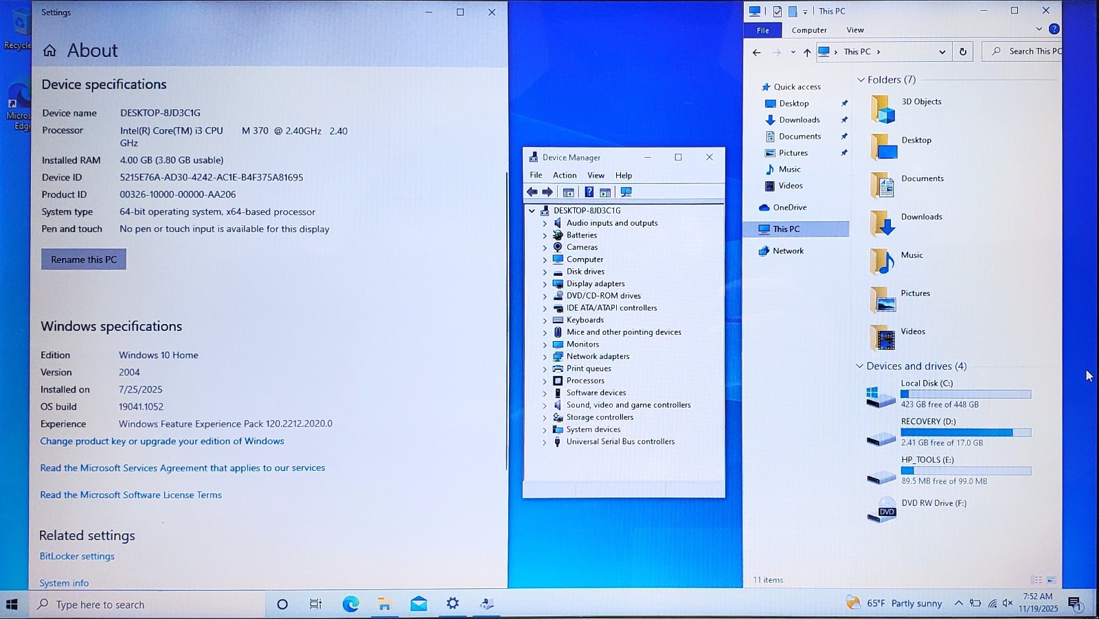This screenshot has height=619, width=1099.
Task: Collapse the Devices and drives group
Action: point(859,366)
